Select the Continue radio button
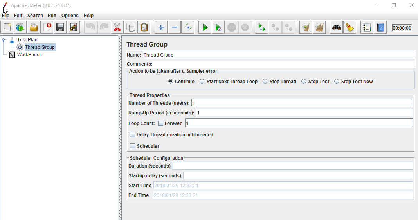 pos(171,81)
